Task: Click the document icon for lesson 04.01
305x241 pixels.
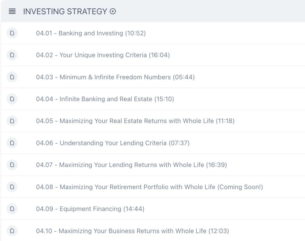Action: 12,33
